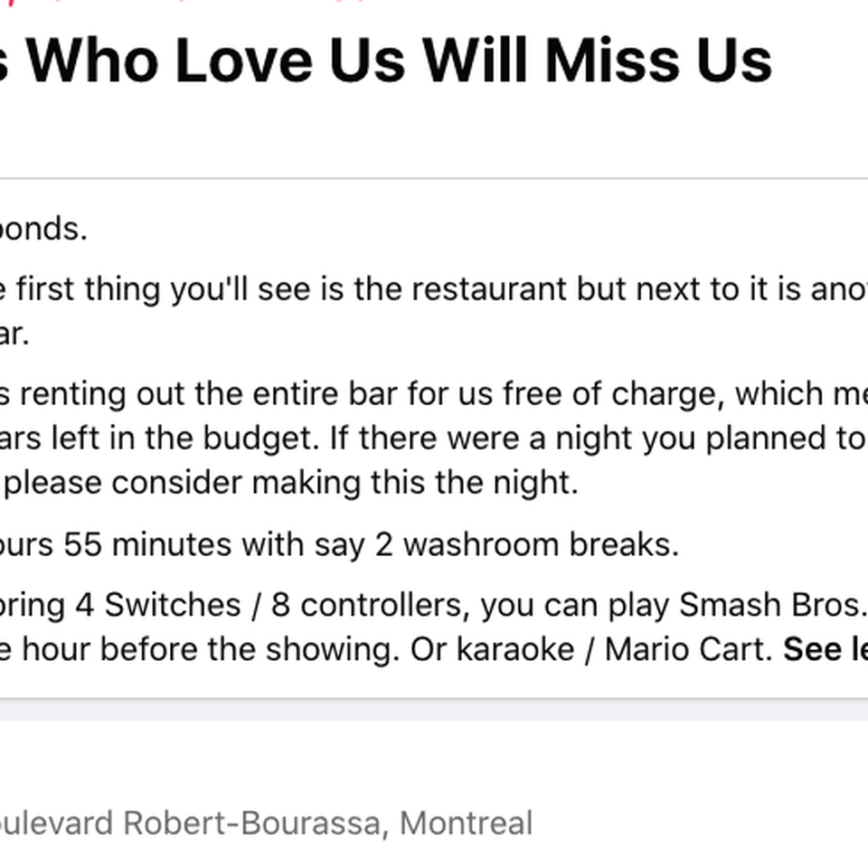Screen dimensions: 868x868
Task: Click the 'left in the budget' line
Action: click(434, 438)
